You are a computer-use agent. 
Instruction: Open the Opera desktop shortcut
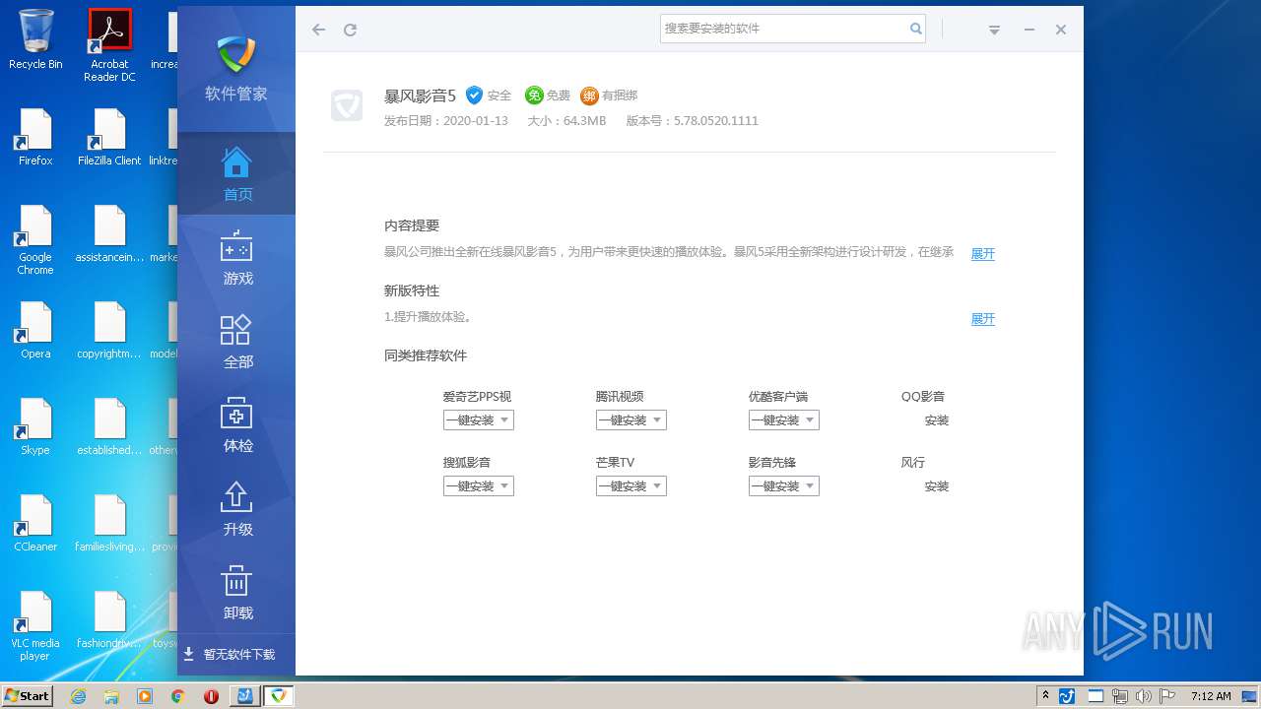tap(35, 330)
